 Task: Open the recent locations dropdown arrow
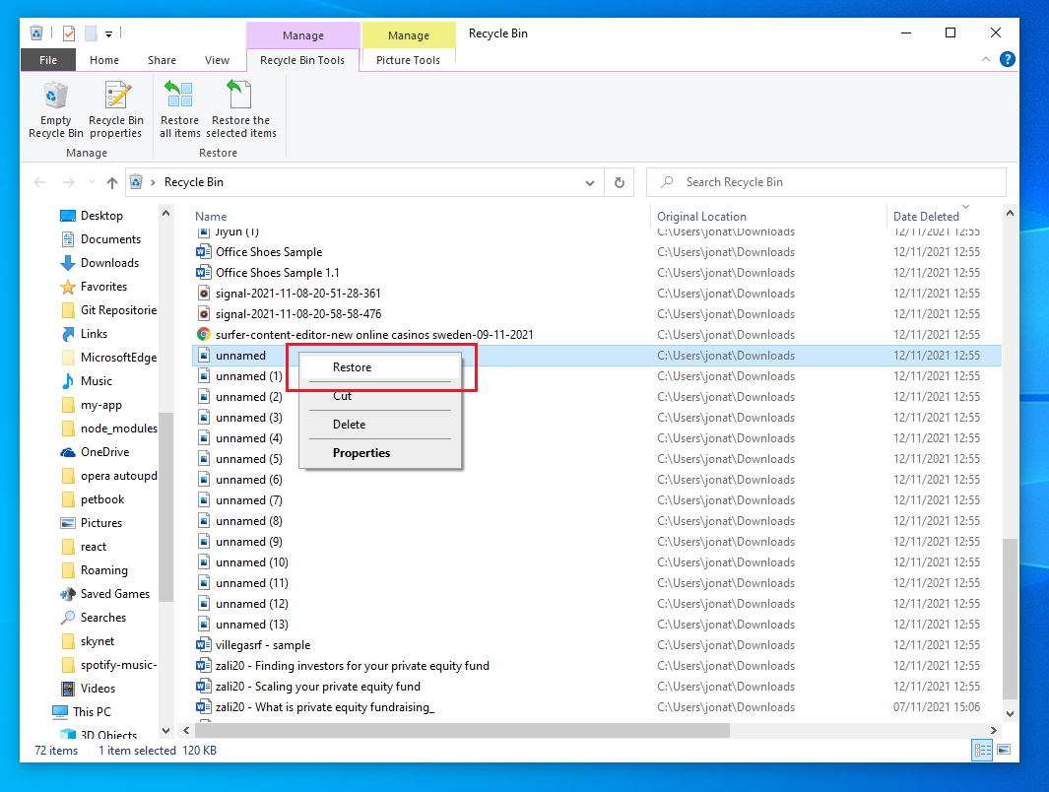pyautogui.click(x=92, y=182)
